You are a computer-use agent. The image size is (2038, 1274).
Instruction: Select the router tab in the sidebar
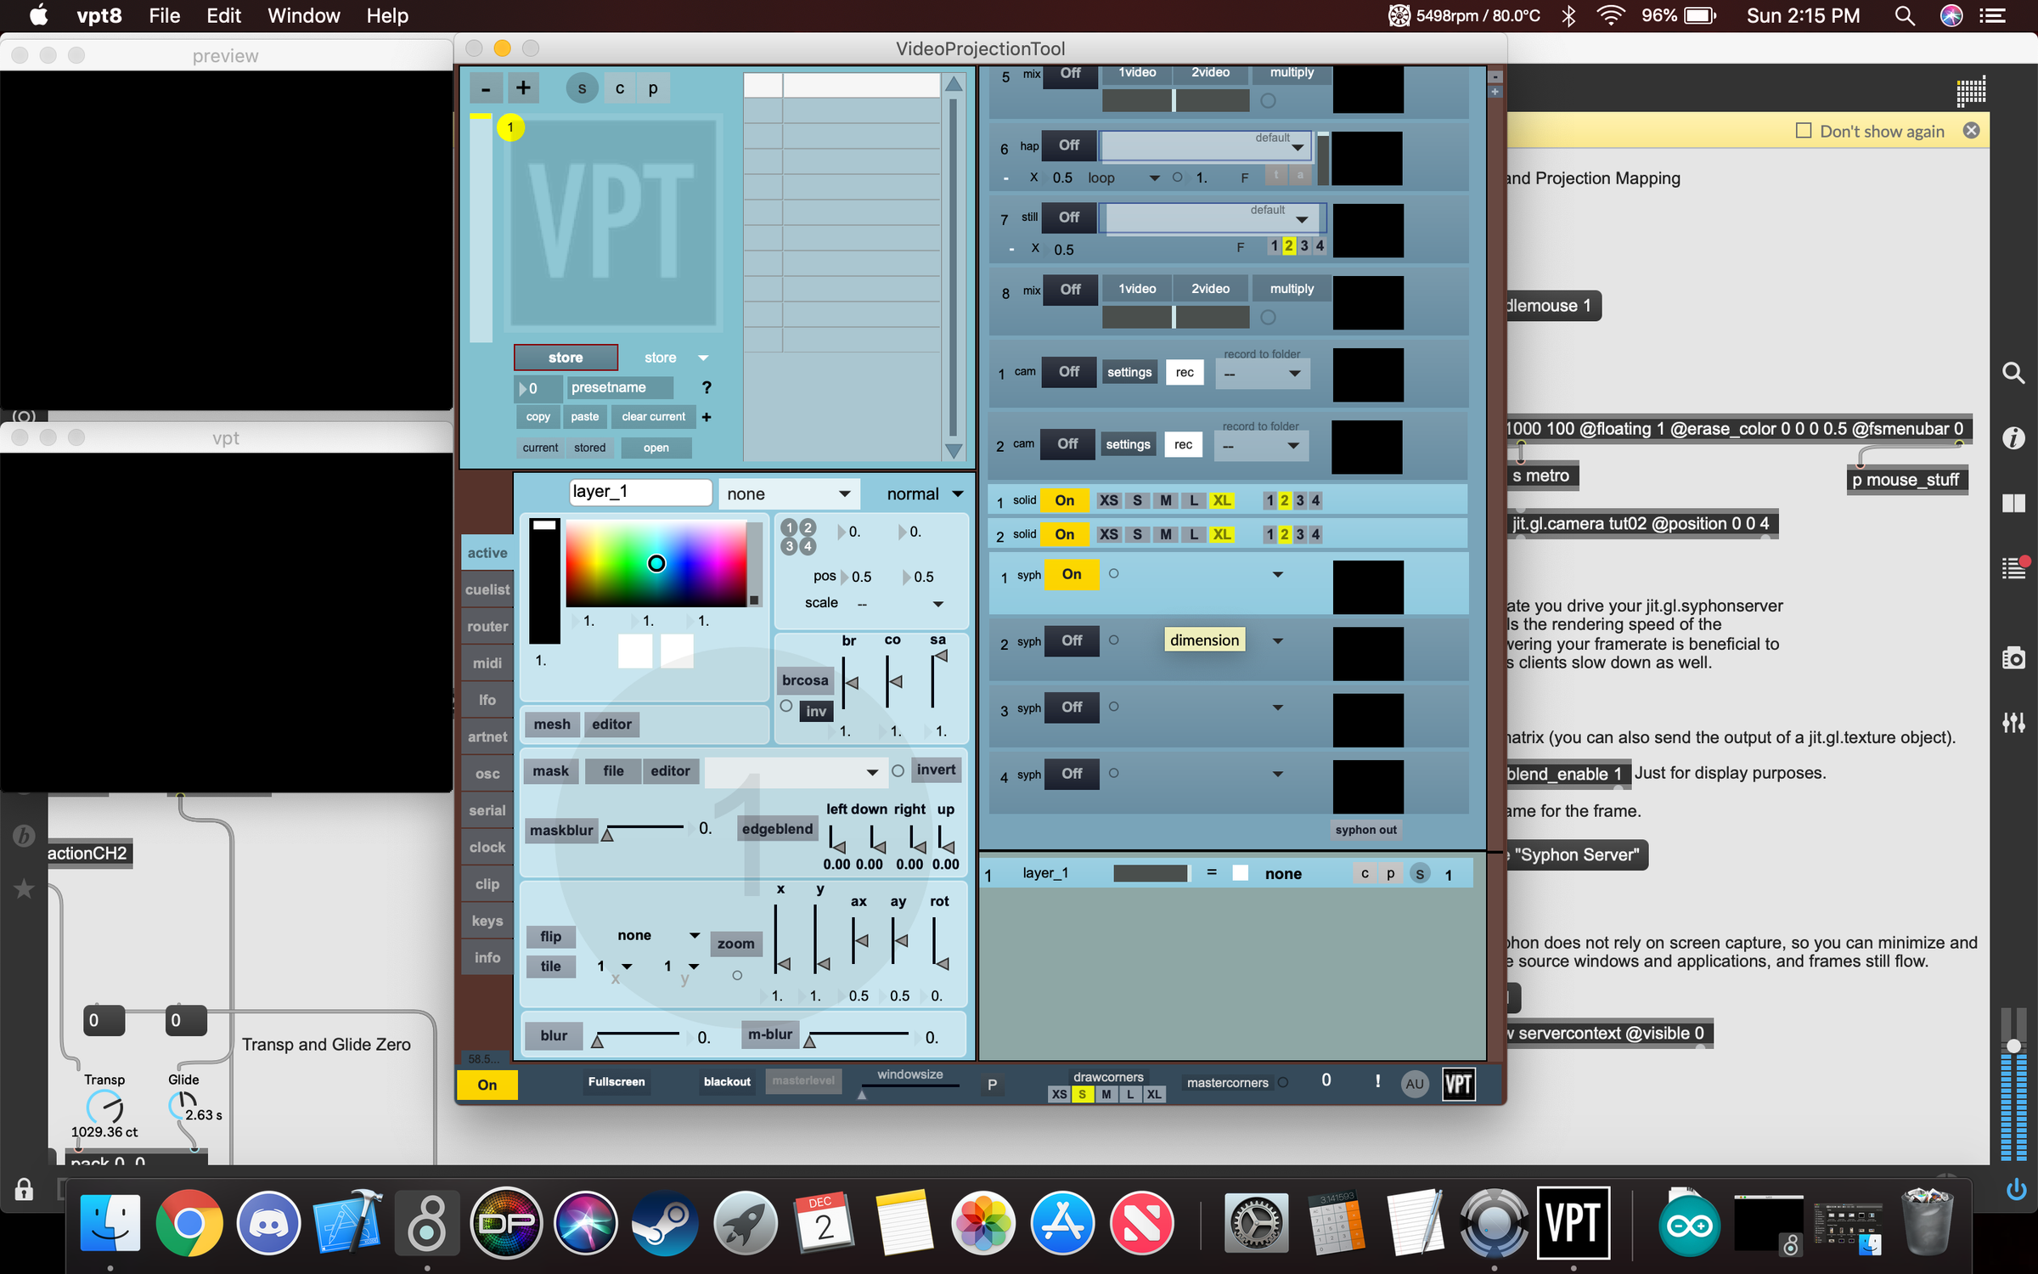click(x=487, y=627)
